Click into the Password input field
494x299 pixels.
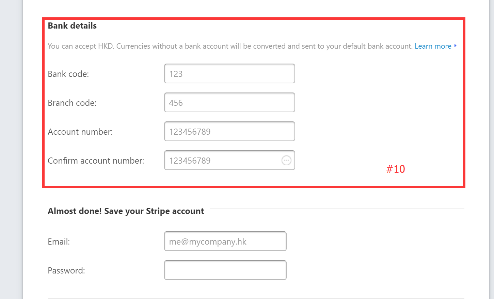(225, 270)
